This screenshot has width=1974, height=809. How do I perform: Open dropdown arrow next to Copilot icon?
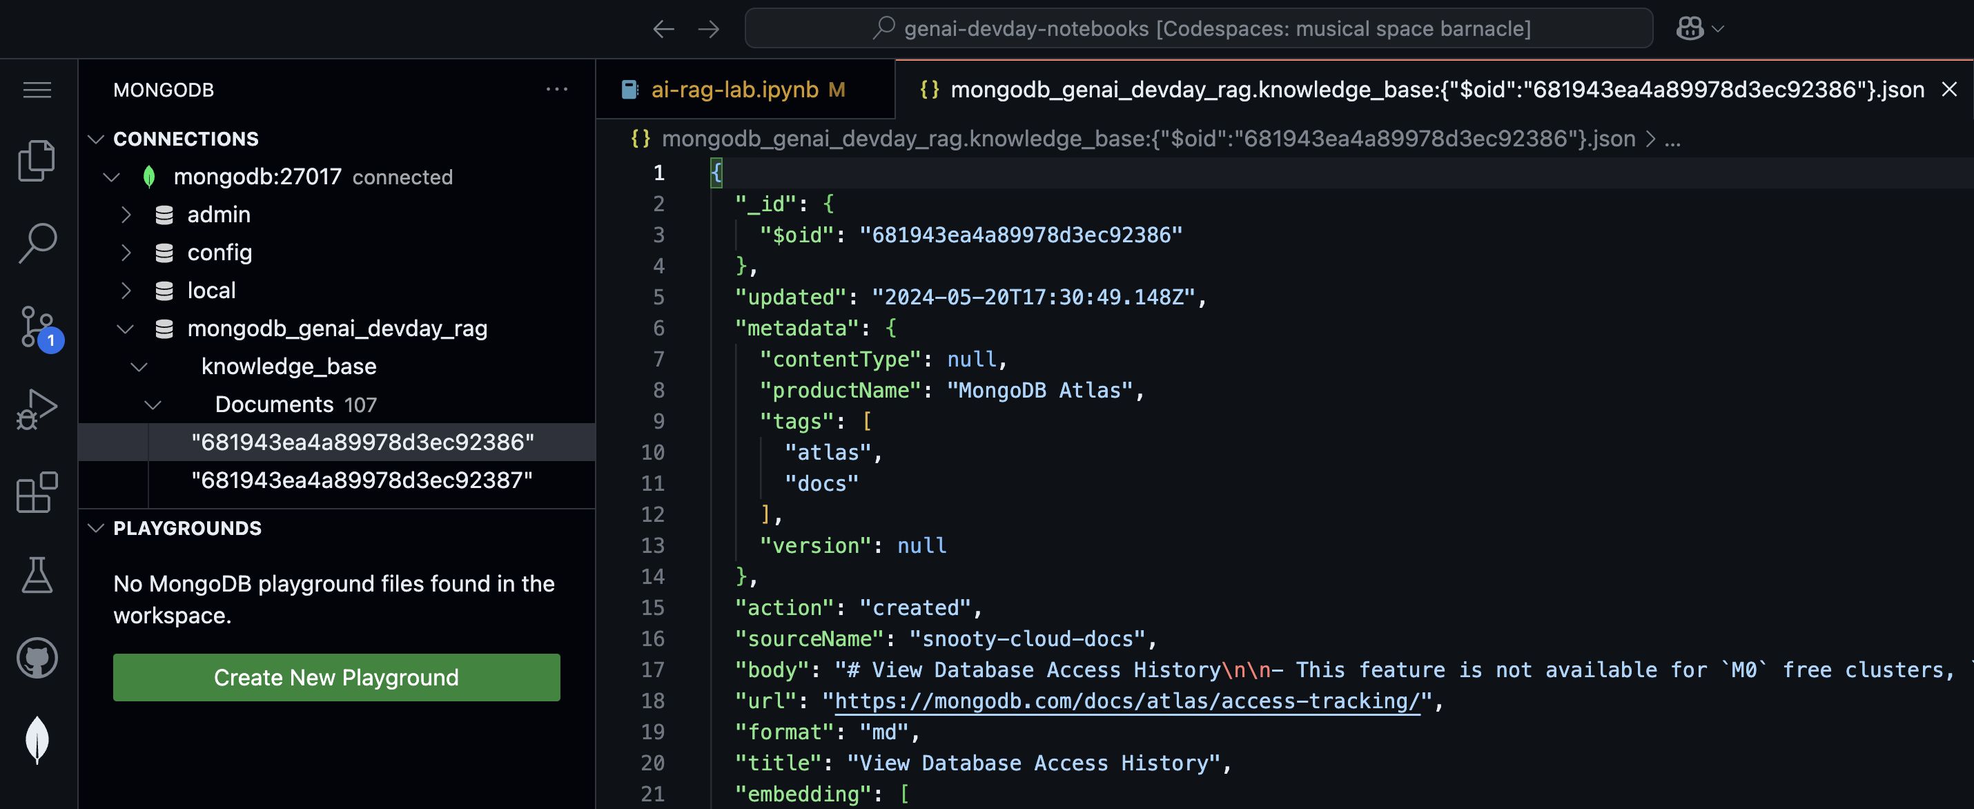pos(1718,29)
